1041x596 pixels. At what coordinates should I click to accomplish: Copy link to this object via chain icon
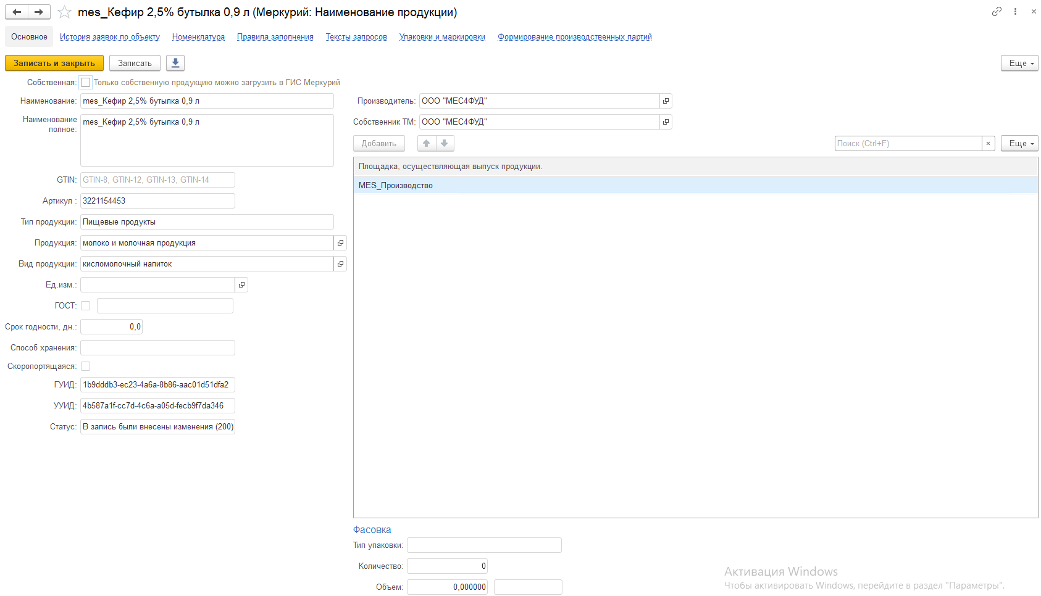[997, 12]
